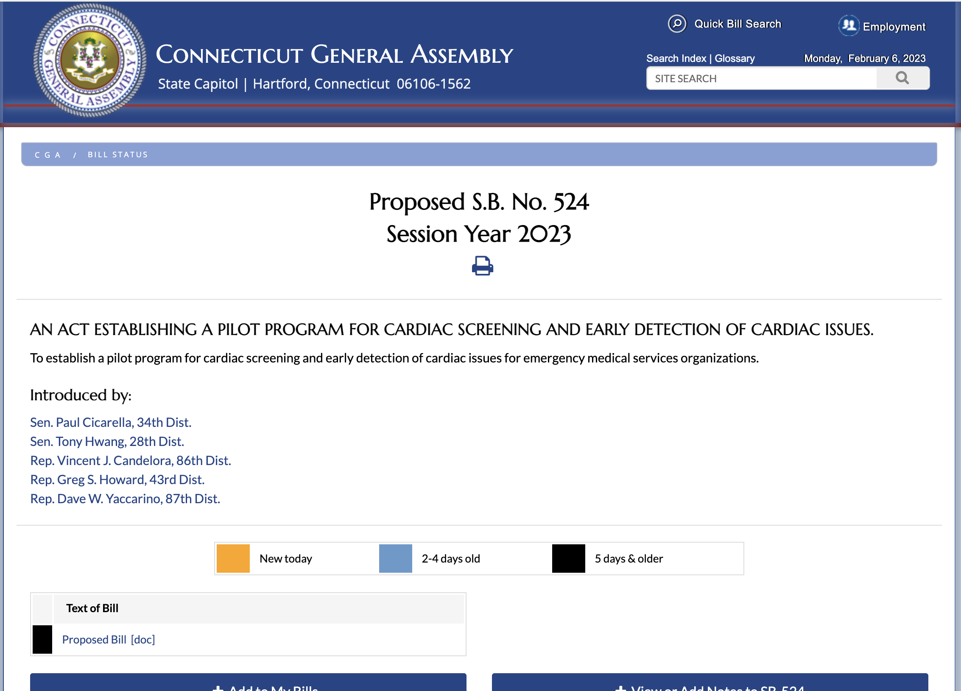Click the Employment people icon
The height and width of the screenshot is (691, 961).
849,26
